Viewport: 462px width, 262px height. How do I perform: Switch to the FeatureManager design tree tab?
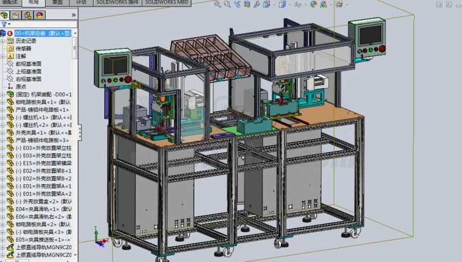pyautogui.click(x=5, y=15)
